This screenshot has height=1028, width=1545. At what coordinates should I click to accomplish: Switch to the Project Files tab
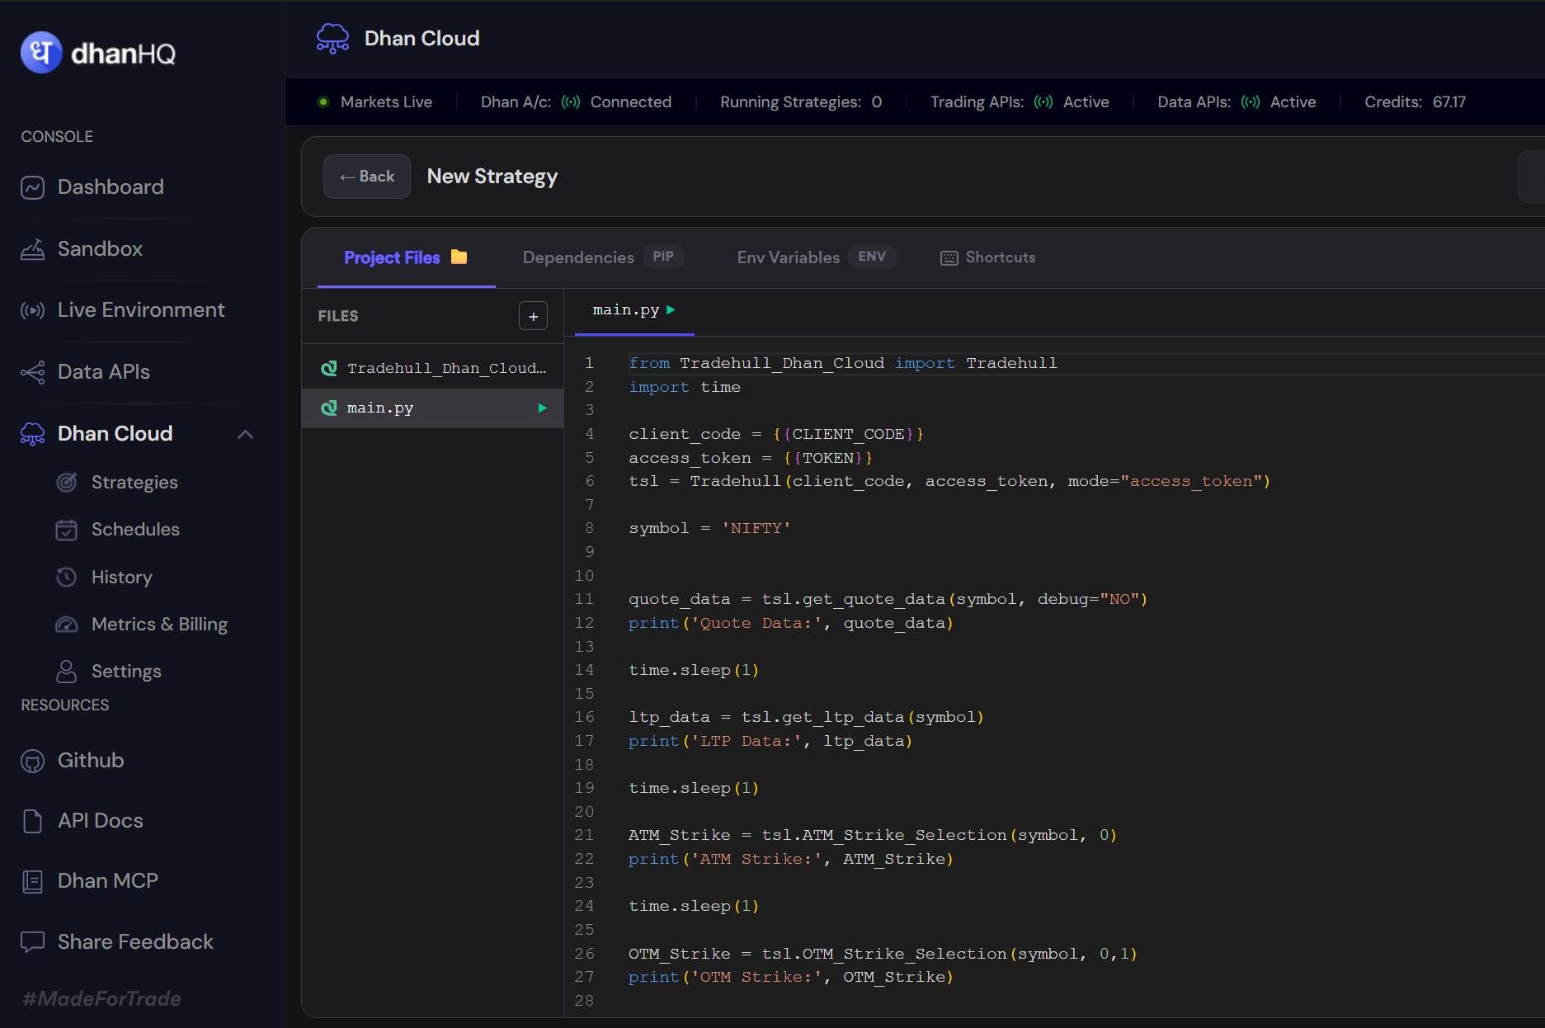coord(406,257)
